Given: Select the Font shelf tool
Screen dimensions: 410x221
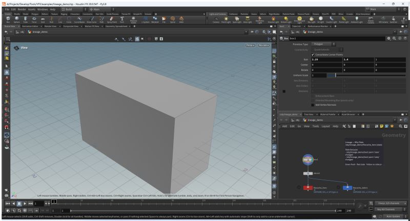Looking at the screenshot, I should (x=122, y=19).
